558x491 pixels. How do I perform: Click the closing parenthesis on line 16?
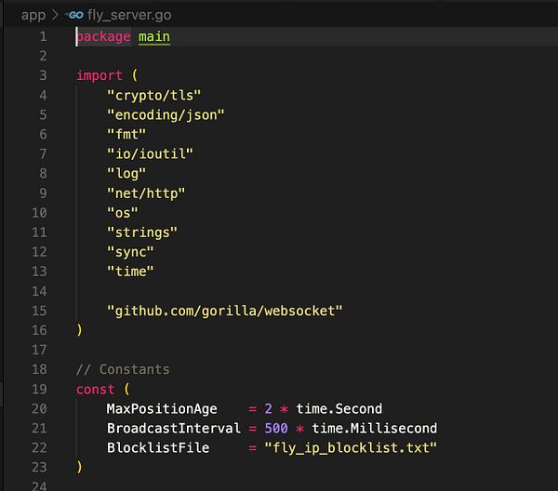[x=79, y=330]
